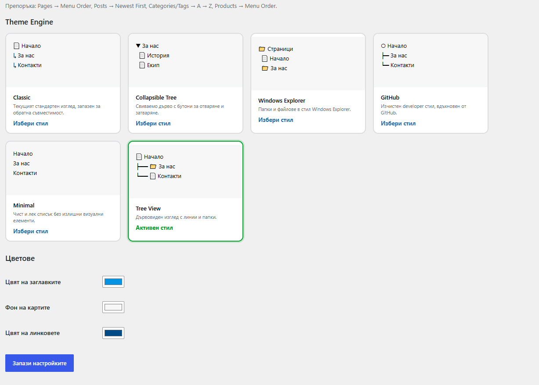Viewport: 539px width, 385px height.
Task: Choose the Minimal style via Избери стил
Action: click(31, 231)
